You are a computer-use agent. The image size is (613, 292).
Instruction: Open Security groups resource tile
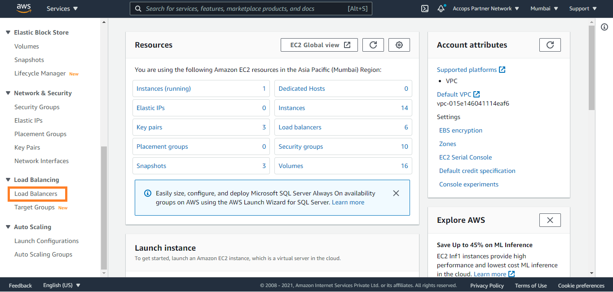[343, 146]
